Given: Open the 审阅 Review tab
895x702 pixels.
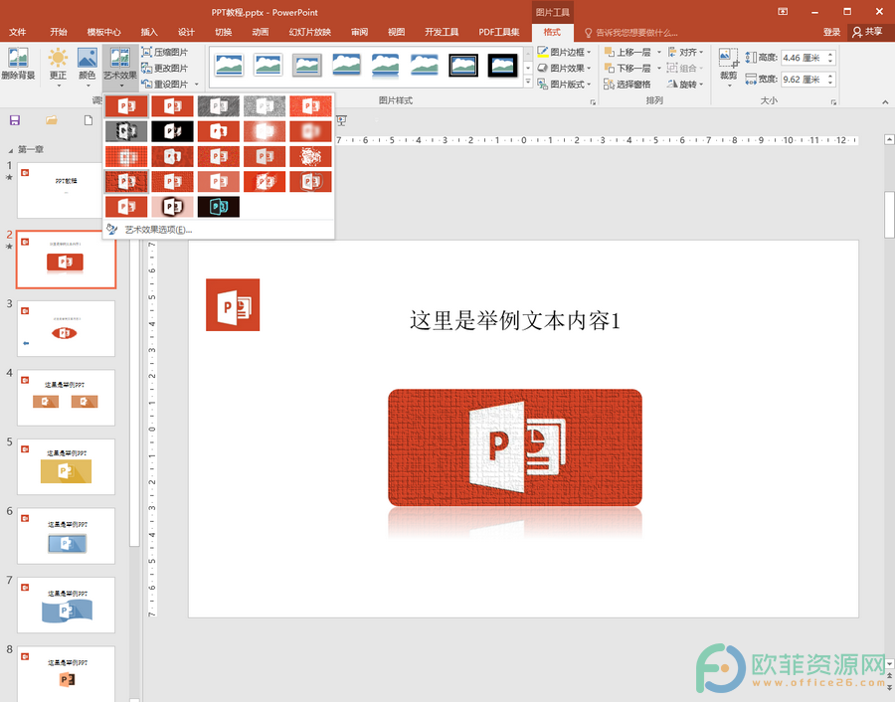Looking at the screenshot, I should click(x=359, y=32).
